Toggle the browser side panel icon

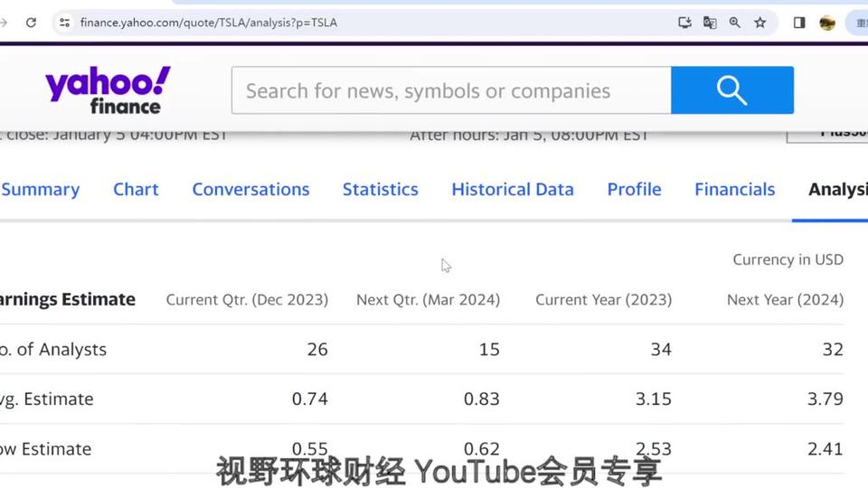[x=798, y=23]
